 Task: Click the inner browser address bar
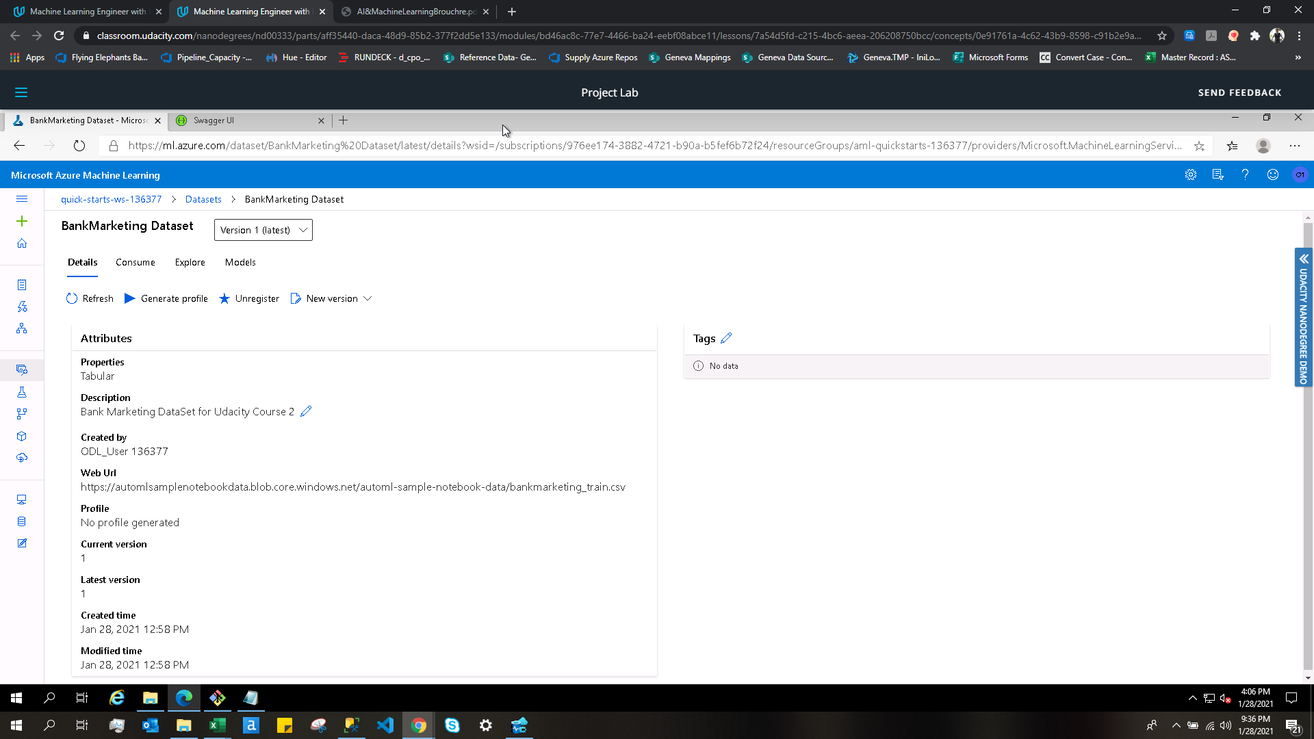pos(650,146)
